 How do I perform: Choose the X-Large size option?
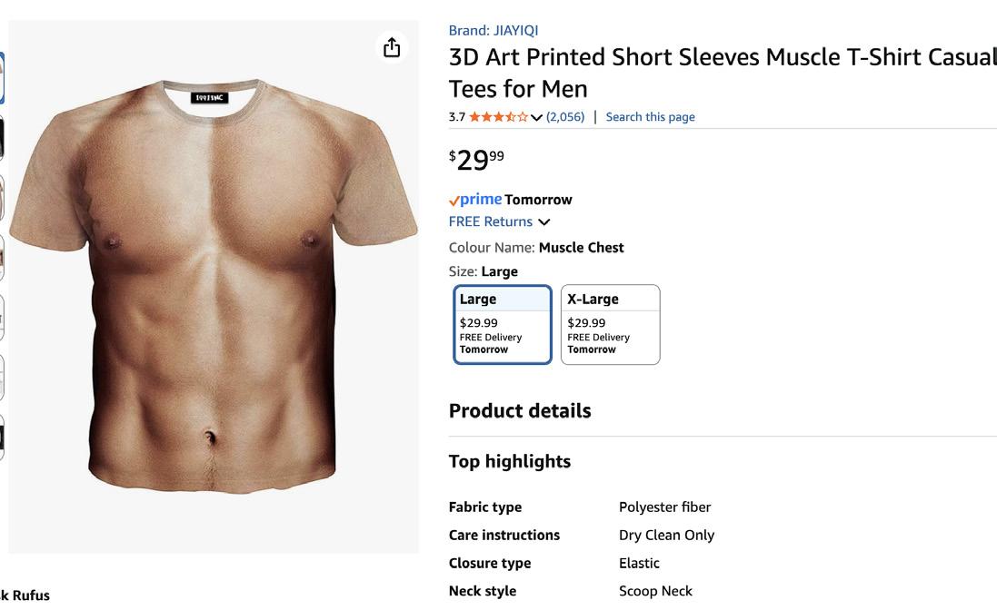click(610, 324)
